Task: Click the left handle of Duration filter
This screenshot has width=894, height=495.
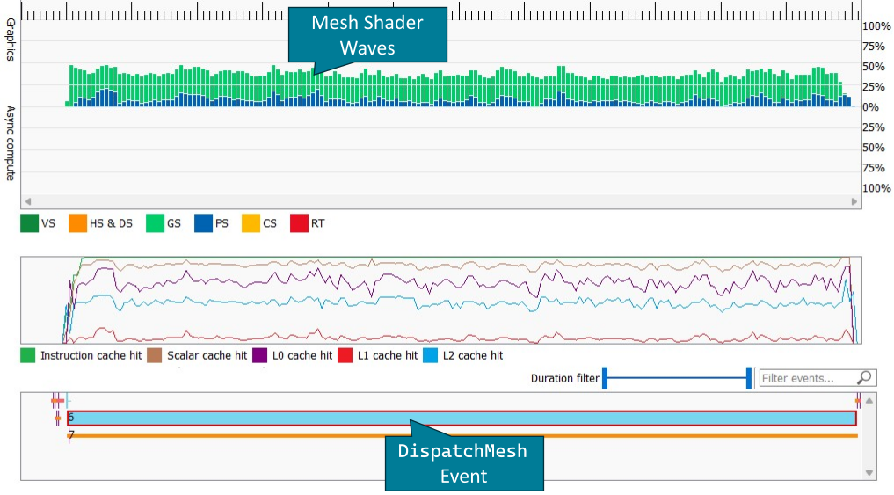Action: click(605, 379)
